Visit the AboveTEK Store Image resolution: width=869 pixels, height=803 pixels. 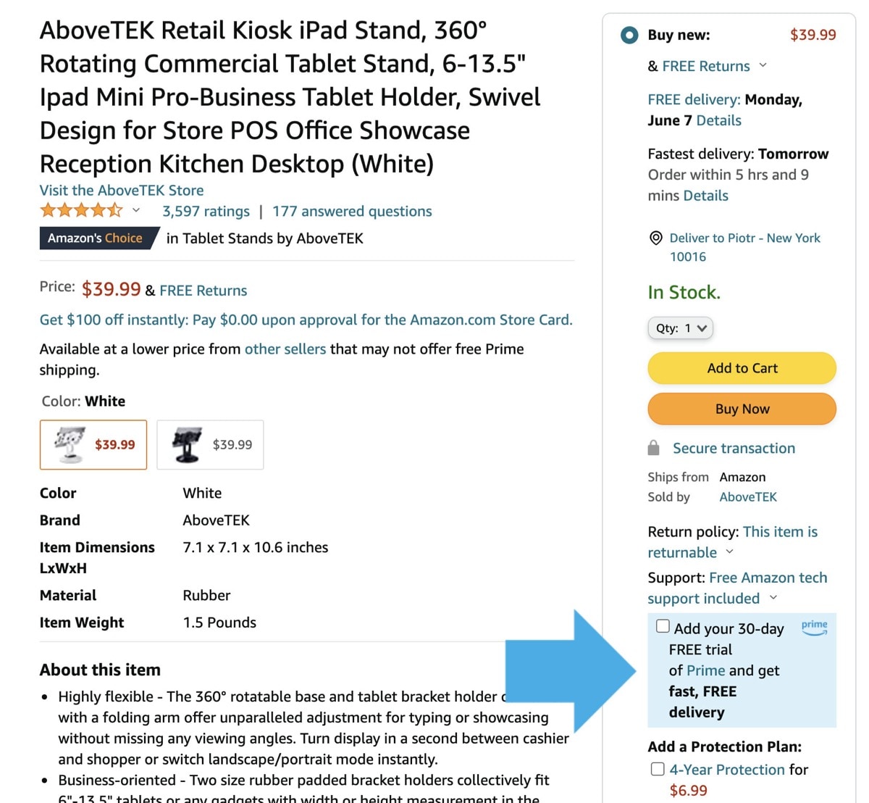click(x=121, y=190)
